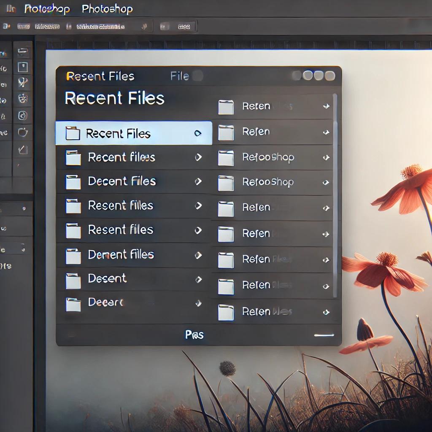Toggle the gray switch left of GSS button
432x432 pixels.
(165, 27)
